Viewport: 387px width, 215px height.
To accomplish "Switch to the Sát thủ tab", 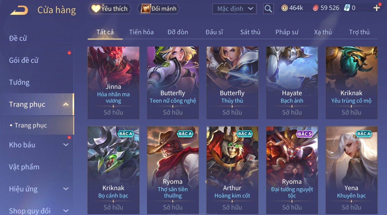I will tap(250, 32).
